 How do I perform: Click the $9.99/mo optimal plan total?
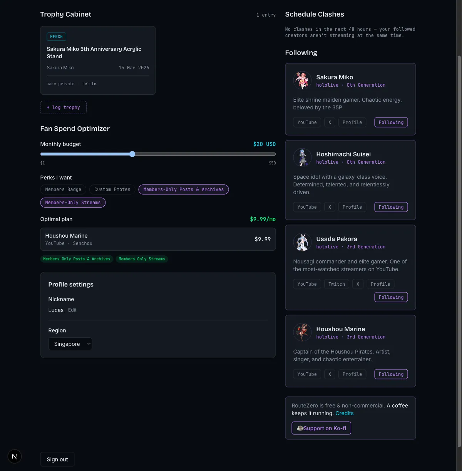point(263,219)
